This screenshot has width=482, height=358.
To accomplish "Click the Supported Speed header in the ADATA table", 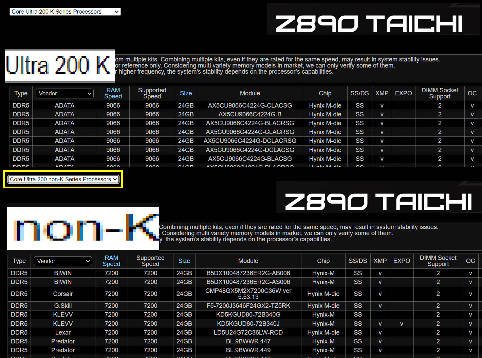I will point(152,93).
